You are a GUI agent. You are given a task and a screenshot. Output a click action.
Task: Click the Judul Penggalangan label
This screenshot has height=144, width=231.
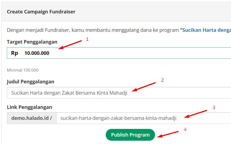point(30,82)
